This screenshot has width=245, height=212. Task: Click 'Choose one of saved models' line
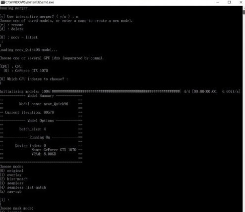[x=66, y=21]
